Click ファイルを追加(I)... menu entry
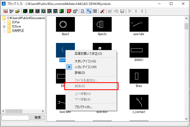This screenshot has width=190, height=127. (x=91, y=80)
